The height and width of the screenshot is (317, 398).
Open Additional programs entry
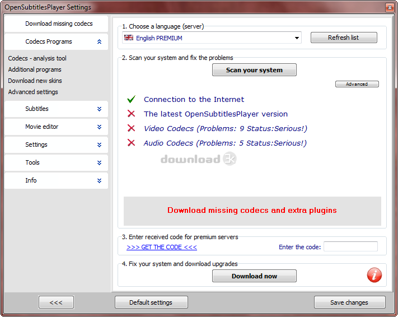pos(35,69)
